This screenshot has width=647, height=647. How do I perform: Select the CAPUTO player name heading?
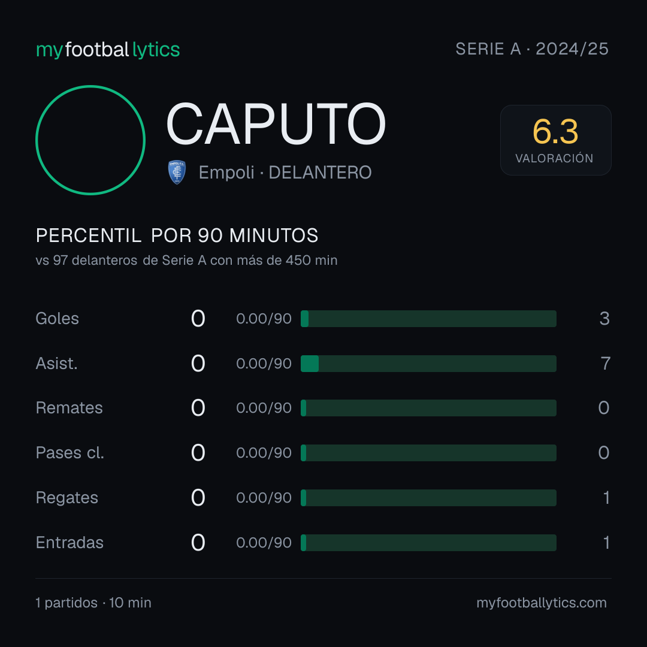[276, 124]
